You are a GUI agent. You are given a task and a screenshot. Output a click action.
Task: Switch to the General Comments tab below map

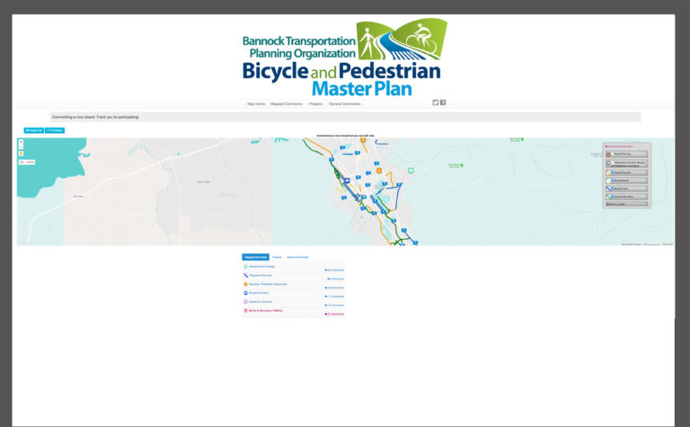pos(297,257)
